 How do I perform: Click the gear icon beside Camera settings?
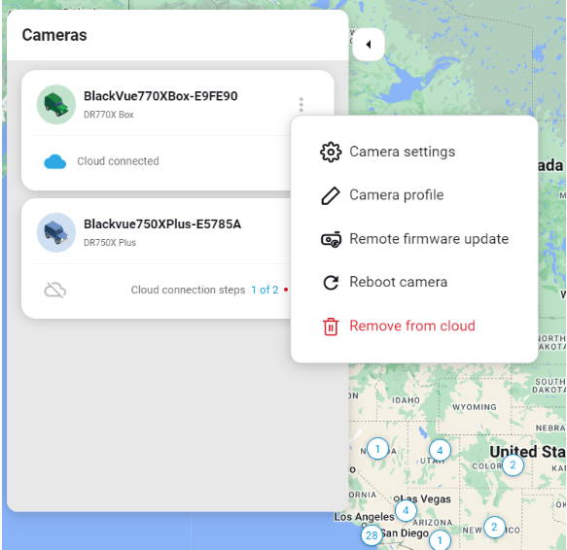331,153
